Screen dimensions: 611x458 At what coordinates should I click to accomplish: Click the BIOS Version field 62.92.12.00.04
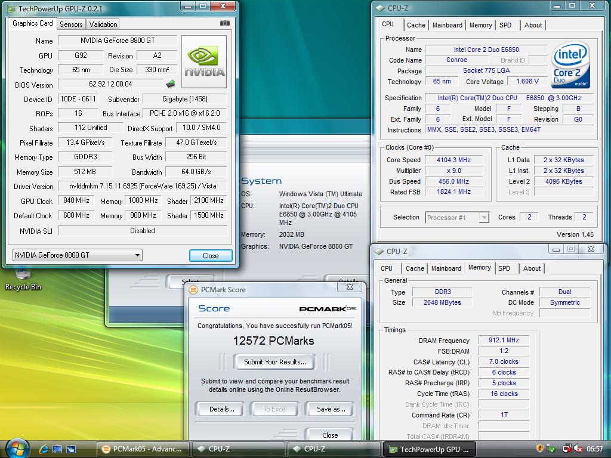coord(110,84)
